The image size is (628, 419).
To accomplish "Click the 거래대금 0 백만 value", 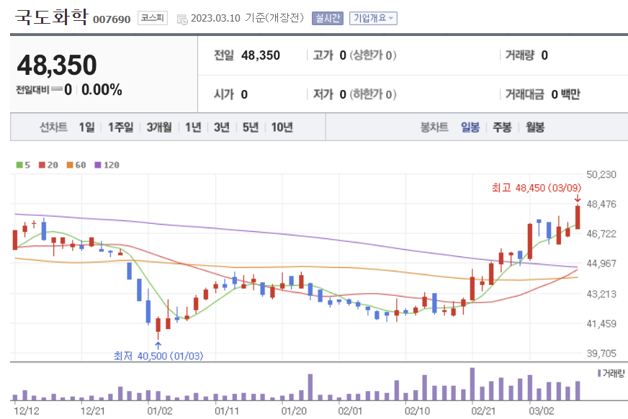I will (565, 94).
